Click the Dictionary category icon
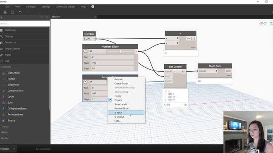Image resolution: width=273 pixels, height=153 pixels. pyautogui.click(x=1, y=30)
